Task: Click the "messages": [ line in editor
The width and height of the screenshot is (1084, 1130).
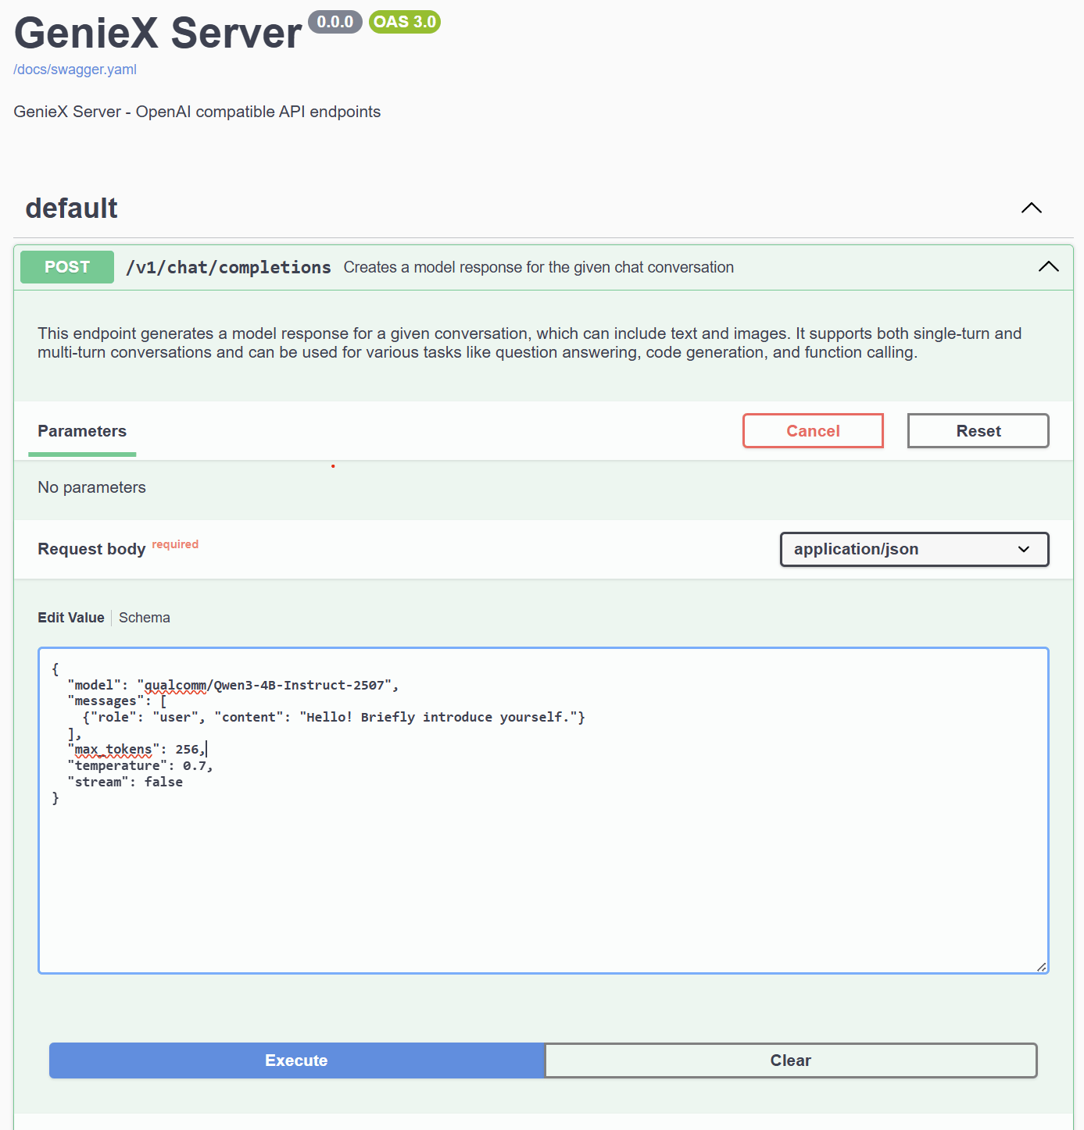Action: click(117, 701)
